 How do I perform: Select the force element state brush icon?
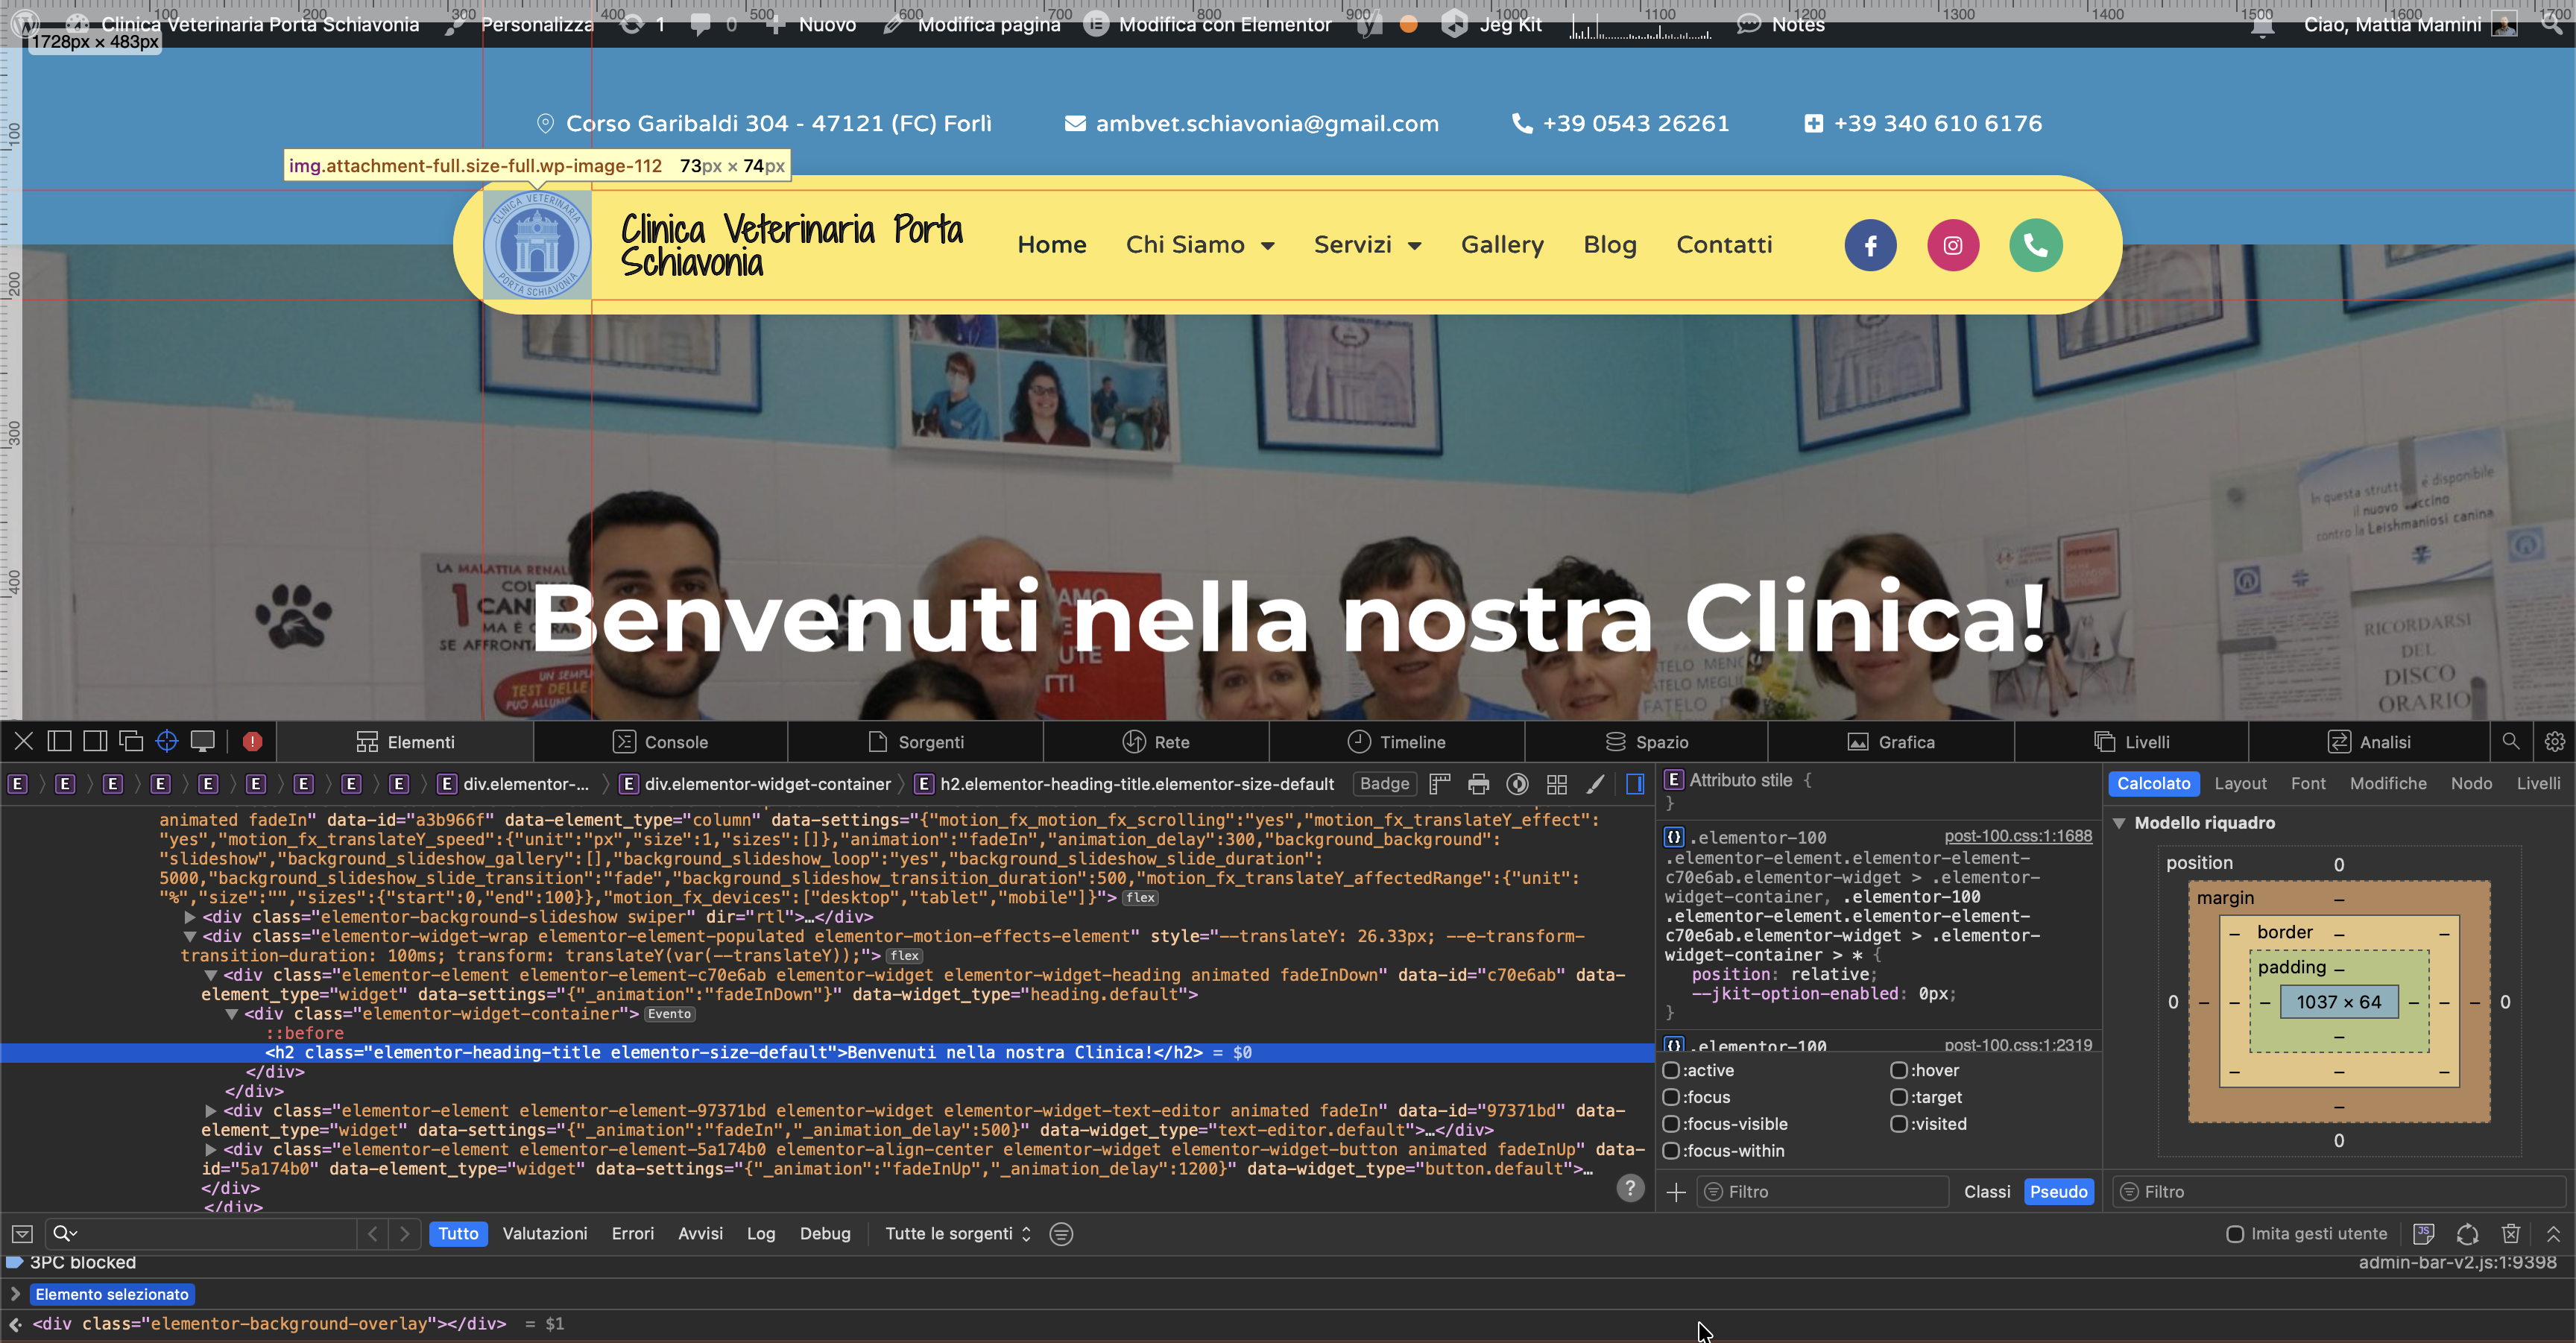[1596, 784]
